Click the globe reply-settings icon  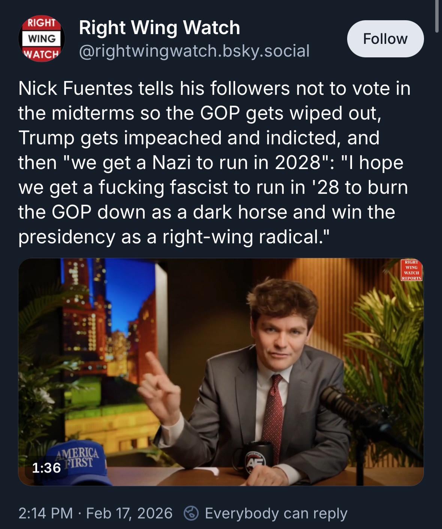pos(191,513)
